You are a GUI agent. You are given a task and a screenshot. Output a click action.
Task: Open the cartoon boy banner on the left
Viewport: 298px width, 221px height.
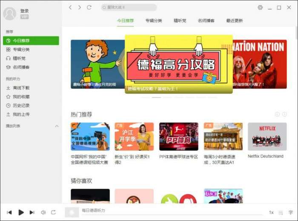97,64
